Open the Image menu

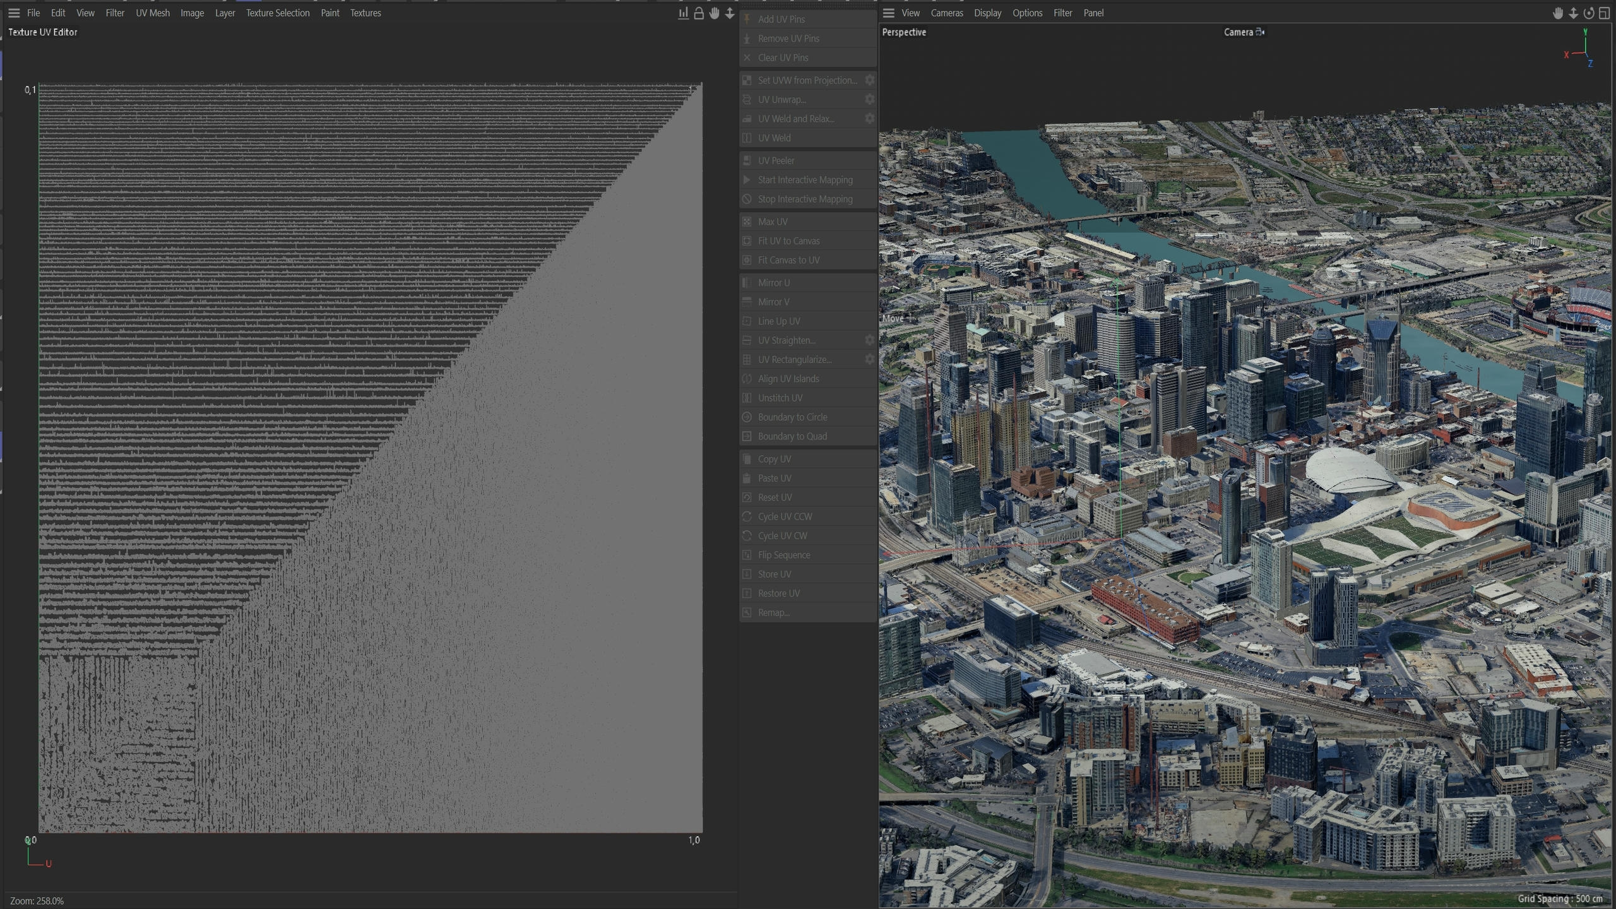pos(192,13)
